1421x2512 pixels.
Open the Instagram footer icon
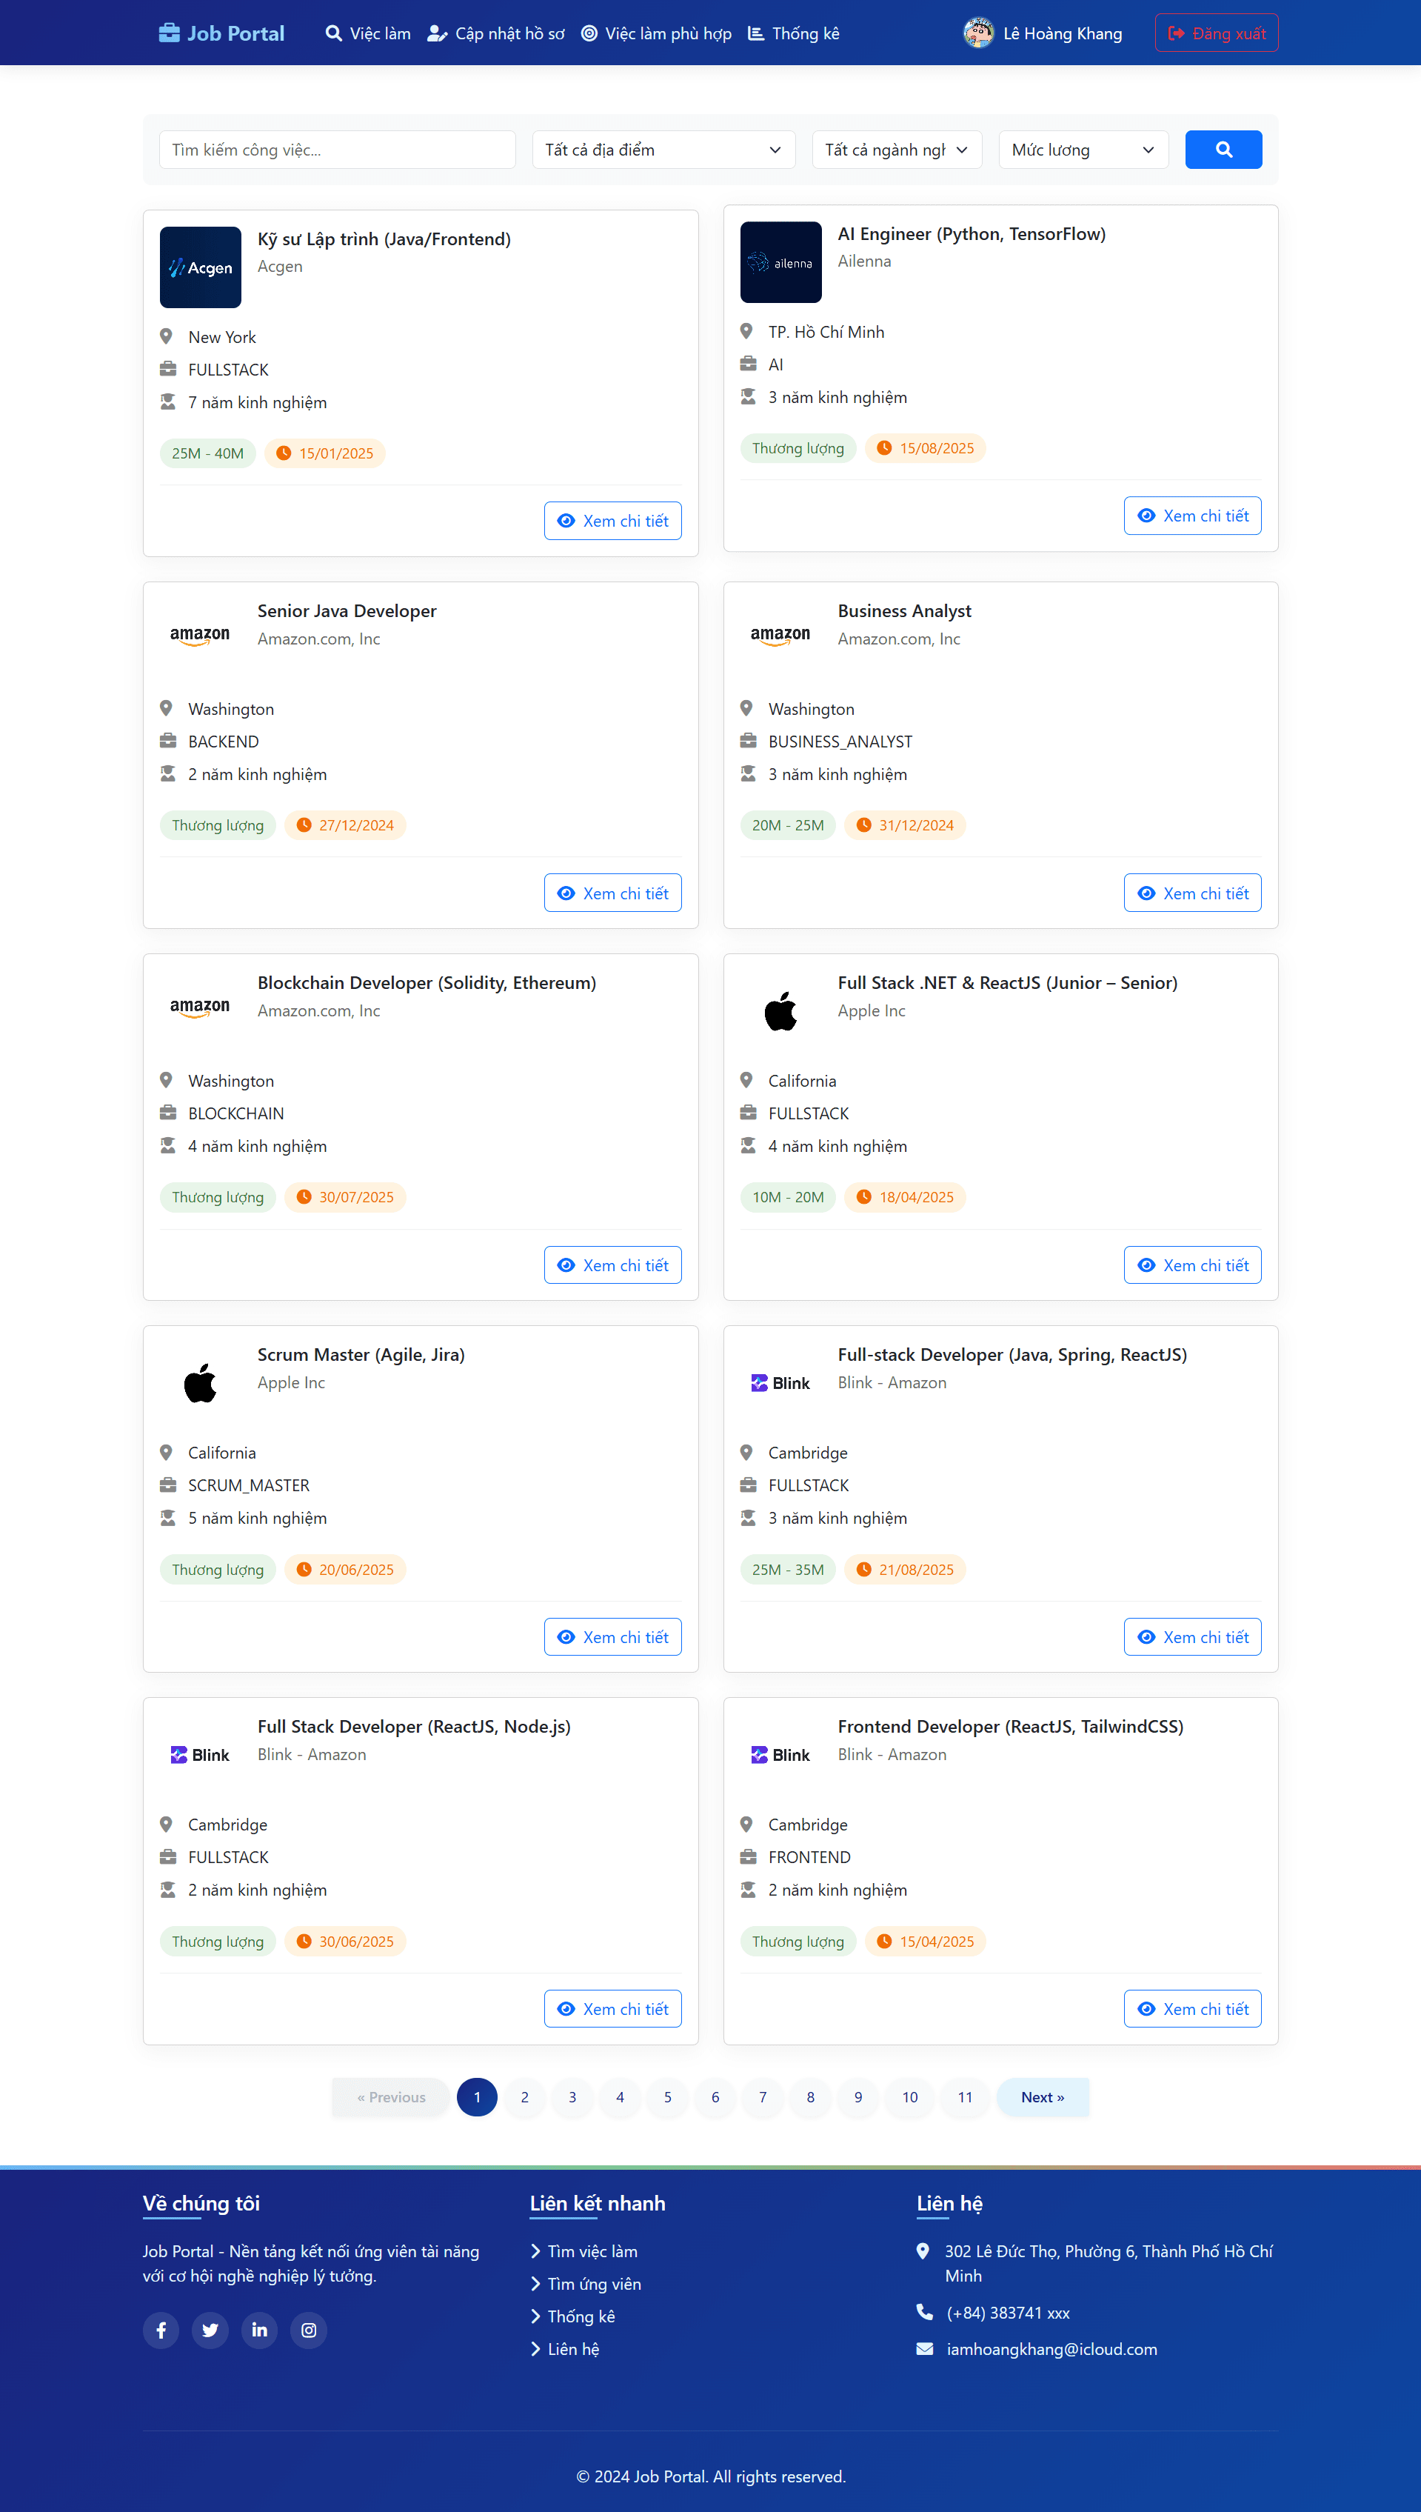click(308, 2330)
